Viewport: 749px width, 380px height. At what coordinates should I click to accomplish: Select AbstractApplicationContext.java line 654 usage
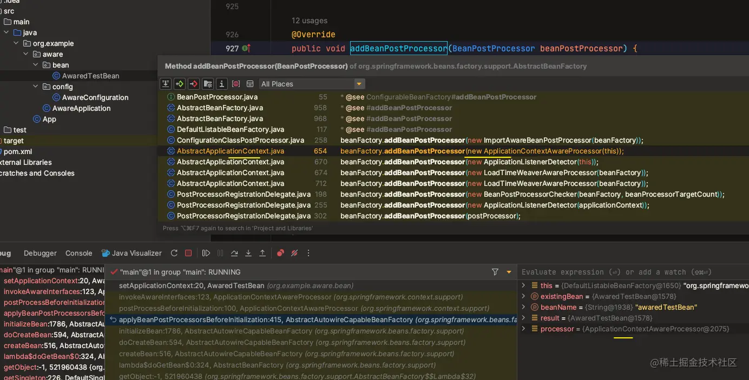pyautogui.click(x=453, y=151)
